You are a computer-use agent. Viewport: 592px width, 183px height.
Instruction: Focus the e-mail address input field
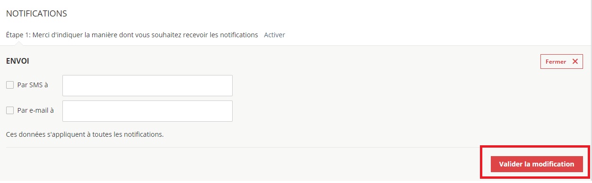click(148, 111)
